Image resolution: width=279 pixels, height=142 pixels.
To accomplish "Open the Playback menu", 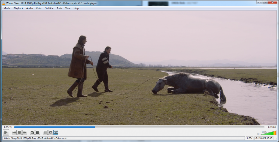I will tap(18, 8).
